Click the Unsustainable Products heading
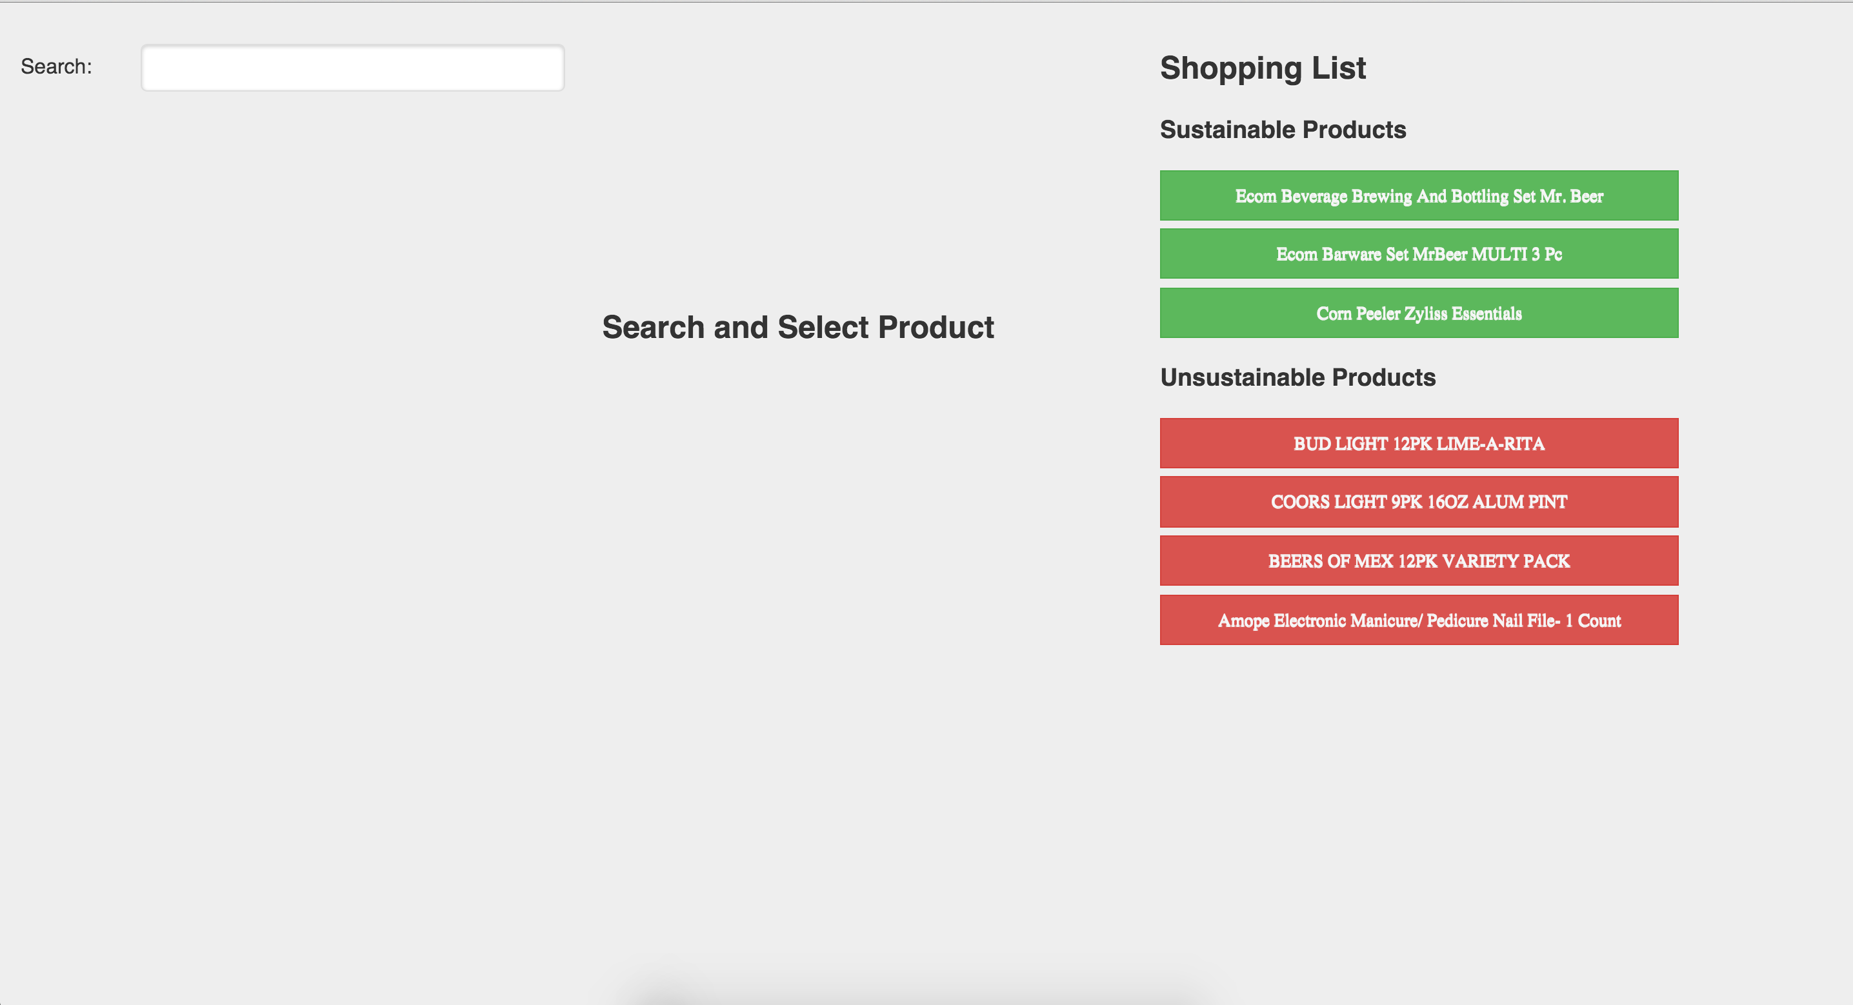This screenshot has height=1005, width=1853. [x=1297, y=377]
